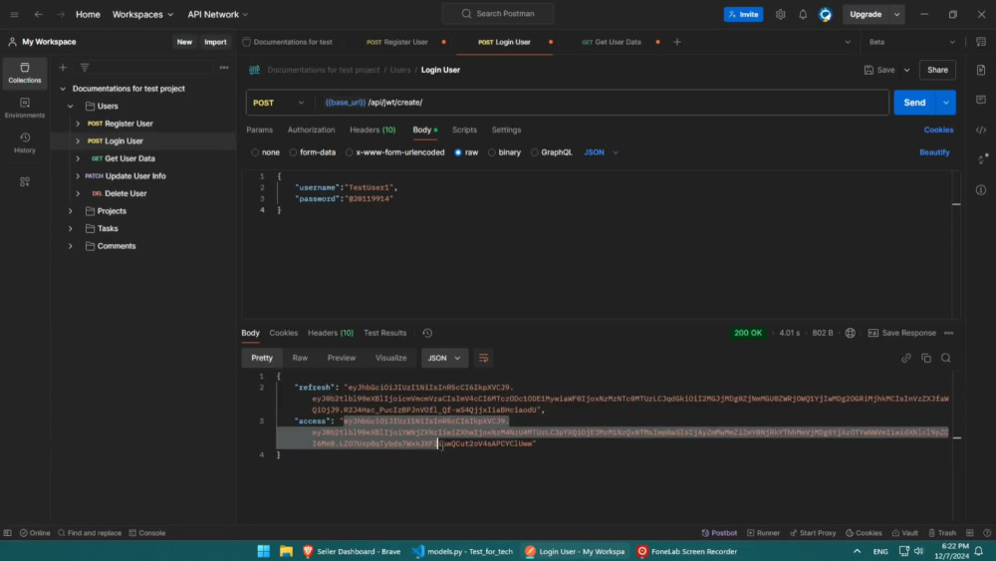Open the Authorization request tab
This screenshot has width=996, height=561.
(311, 130)
